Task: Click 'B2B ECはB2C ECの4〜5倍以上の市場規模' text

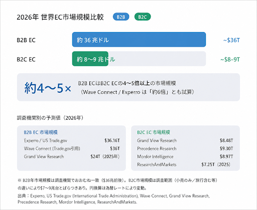Action: tap(127, 83)
